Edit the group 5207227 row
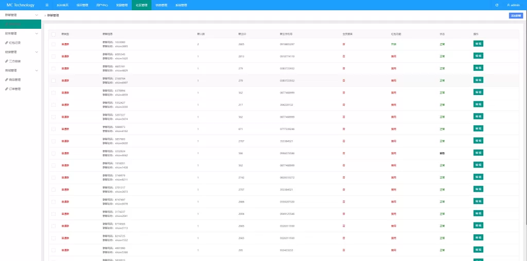The height and width of the screenshot is (261, 527). (478, 116)
